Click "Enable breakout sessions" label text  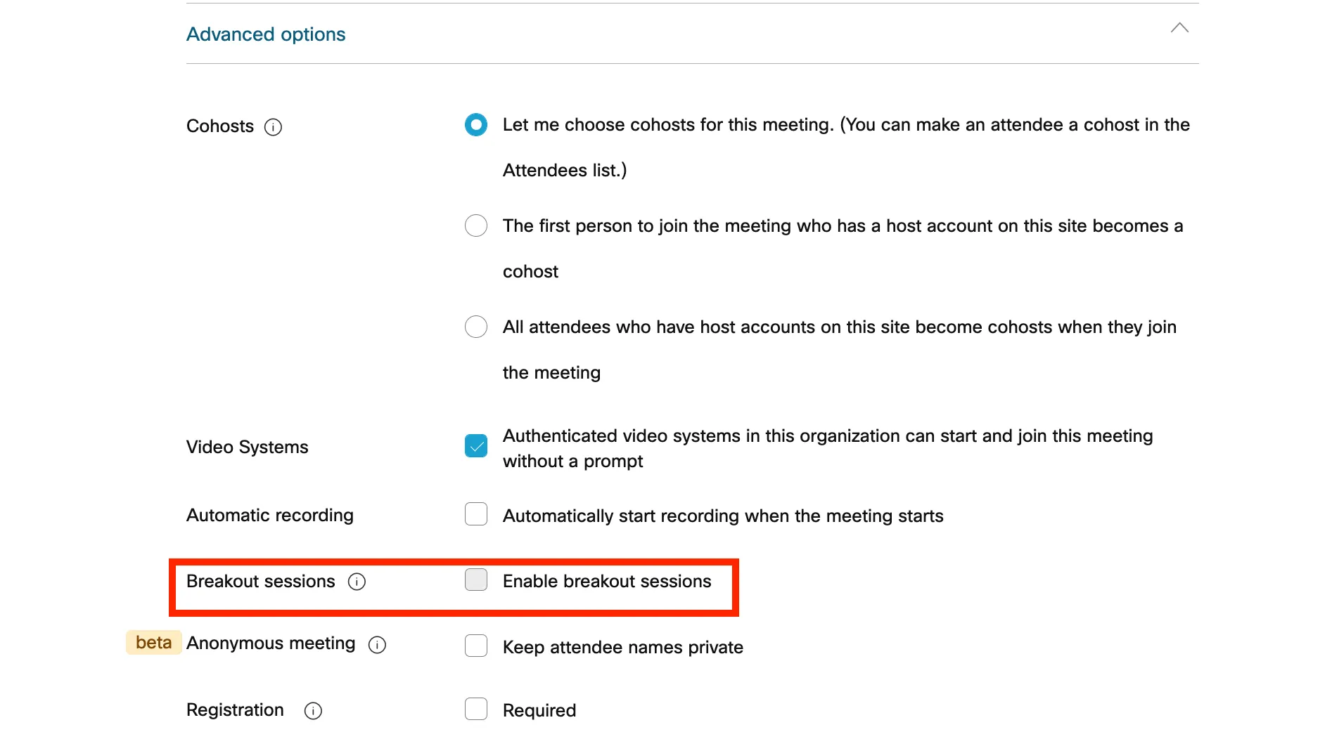click(x=607, y=581)
